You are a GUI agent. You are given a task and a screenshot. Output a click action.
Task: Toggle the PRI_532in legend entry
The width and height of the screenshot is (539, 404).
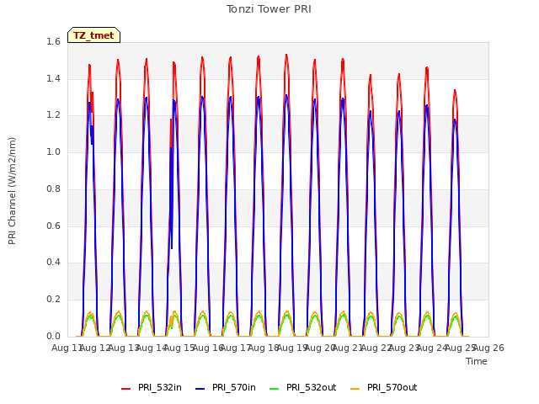pyautogui.click(x=152, y=387)
